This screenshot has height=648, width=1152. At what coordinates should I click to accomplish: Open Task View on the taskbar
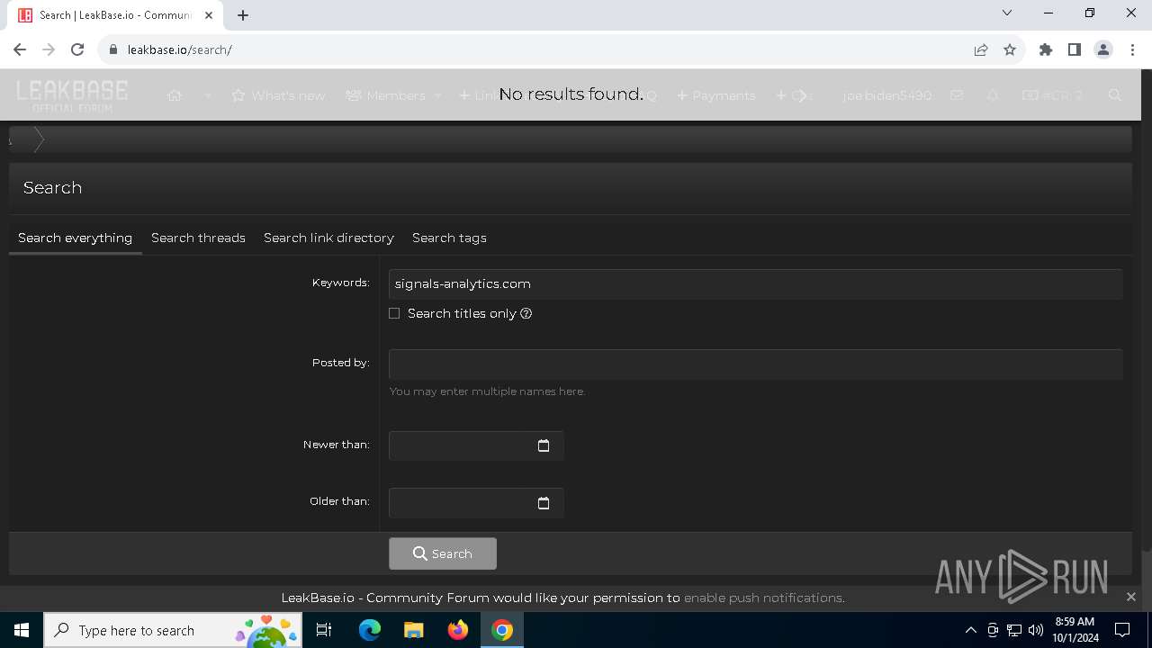tap(324, 630)
